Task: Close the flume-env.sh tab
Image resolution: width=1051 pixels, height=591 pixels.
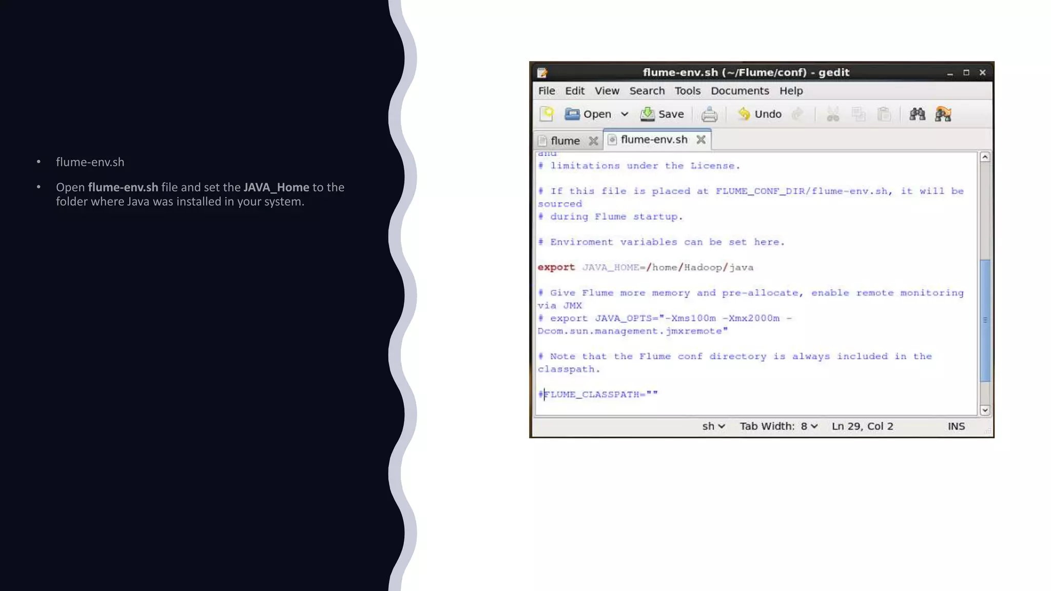Action: pos(701,140)
